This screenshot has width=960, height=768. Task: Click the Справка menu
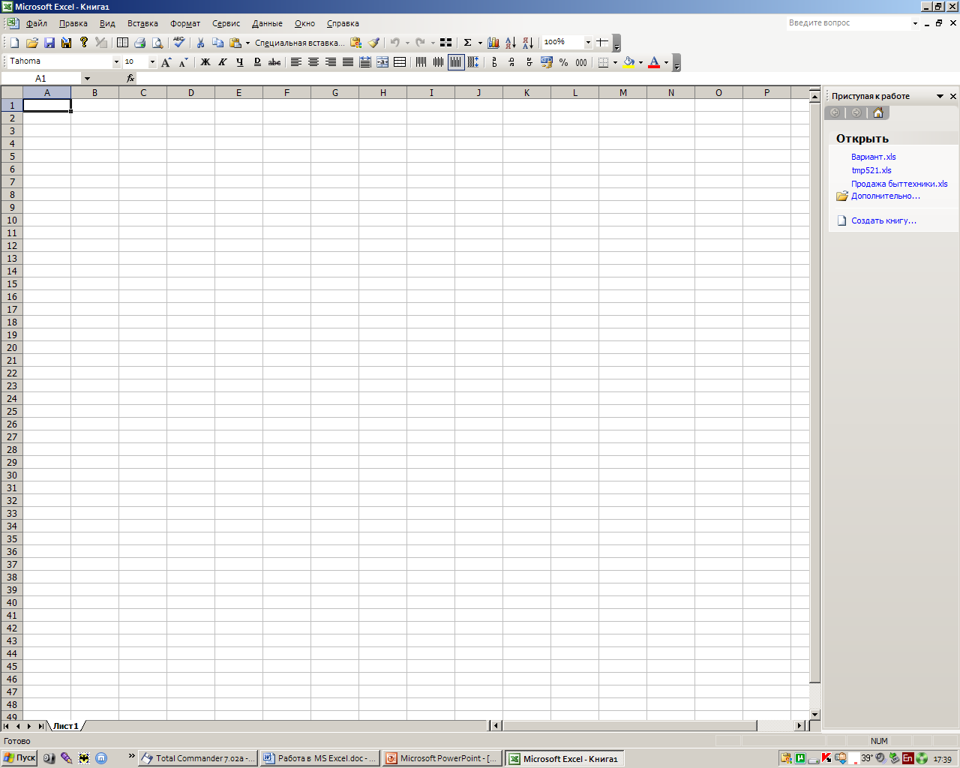343,23
